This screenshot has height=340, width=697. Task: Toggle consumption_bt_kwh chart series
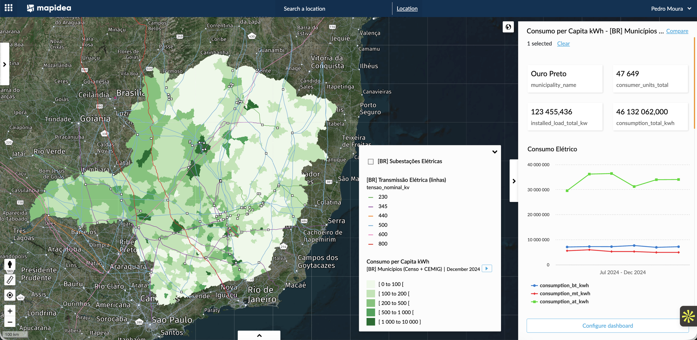click(x=560, y=285)
